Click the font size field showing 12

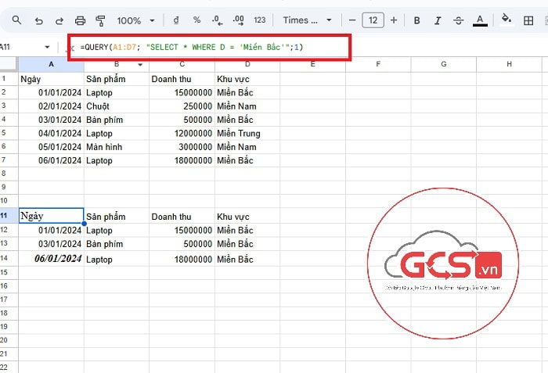(x=373, y=20)
